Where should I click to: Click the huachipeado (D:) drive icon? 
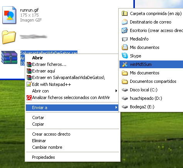124,98
